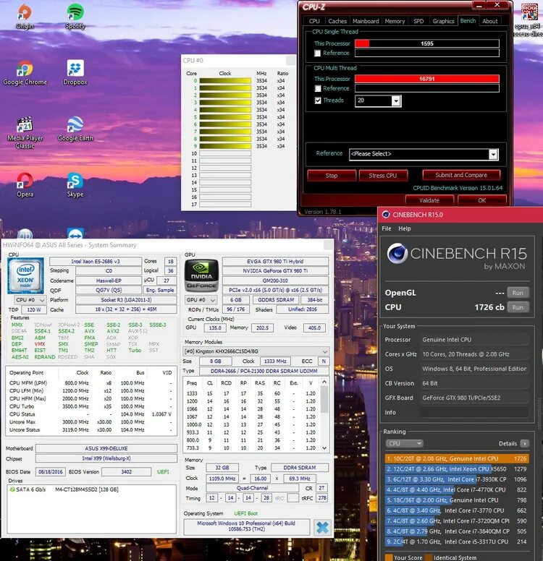Select ranking entry Intel Core i7-3930K

[x=457, y=479]
